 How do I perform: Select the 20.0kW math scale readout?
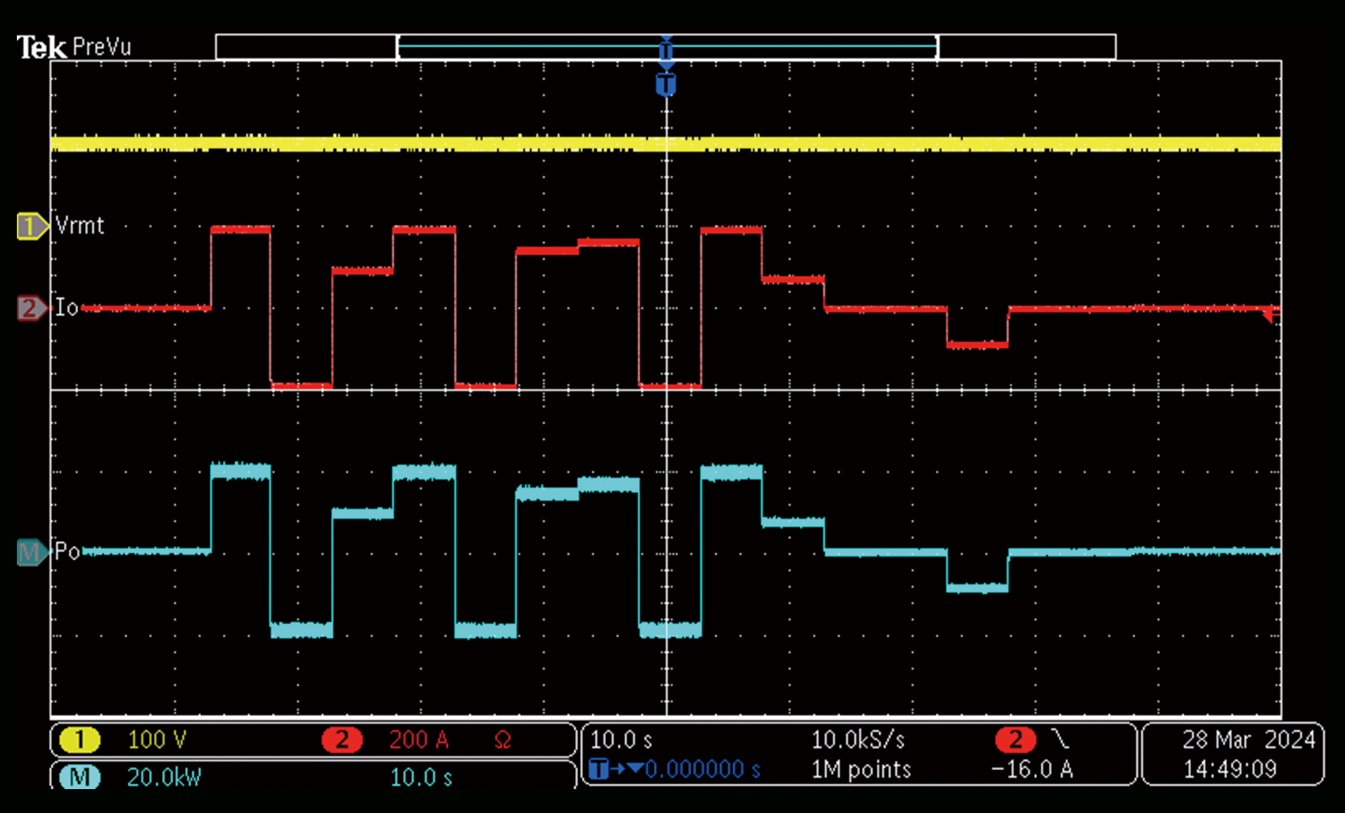coord(164,777)
